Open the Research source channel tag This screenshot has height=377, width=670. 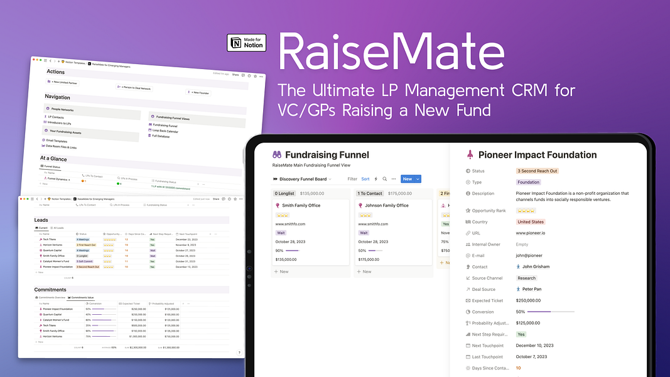(526, 278)
